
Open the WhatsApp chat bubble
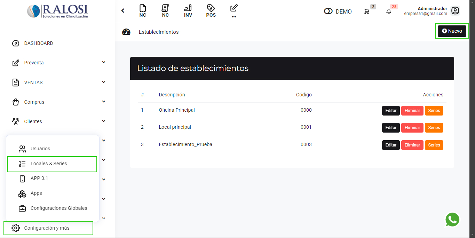[452, 220]
